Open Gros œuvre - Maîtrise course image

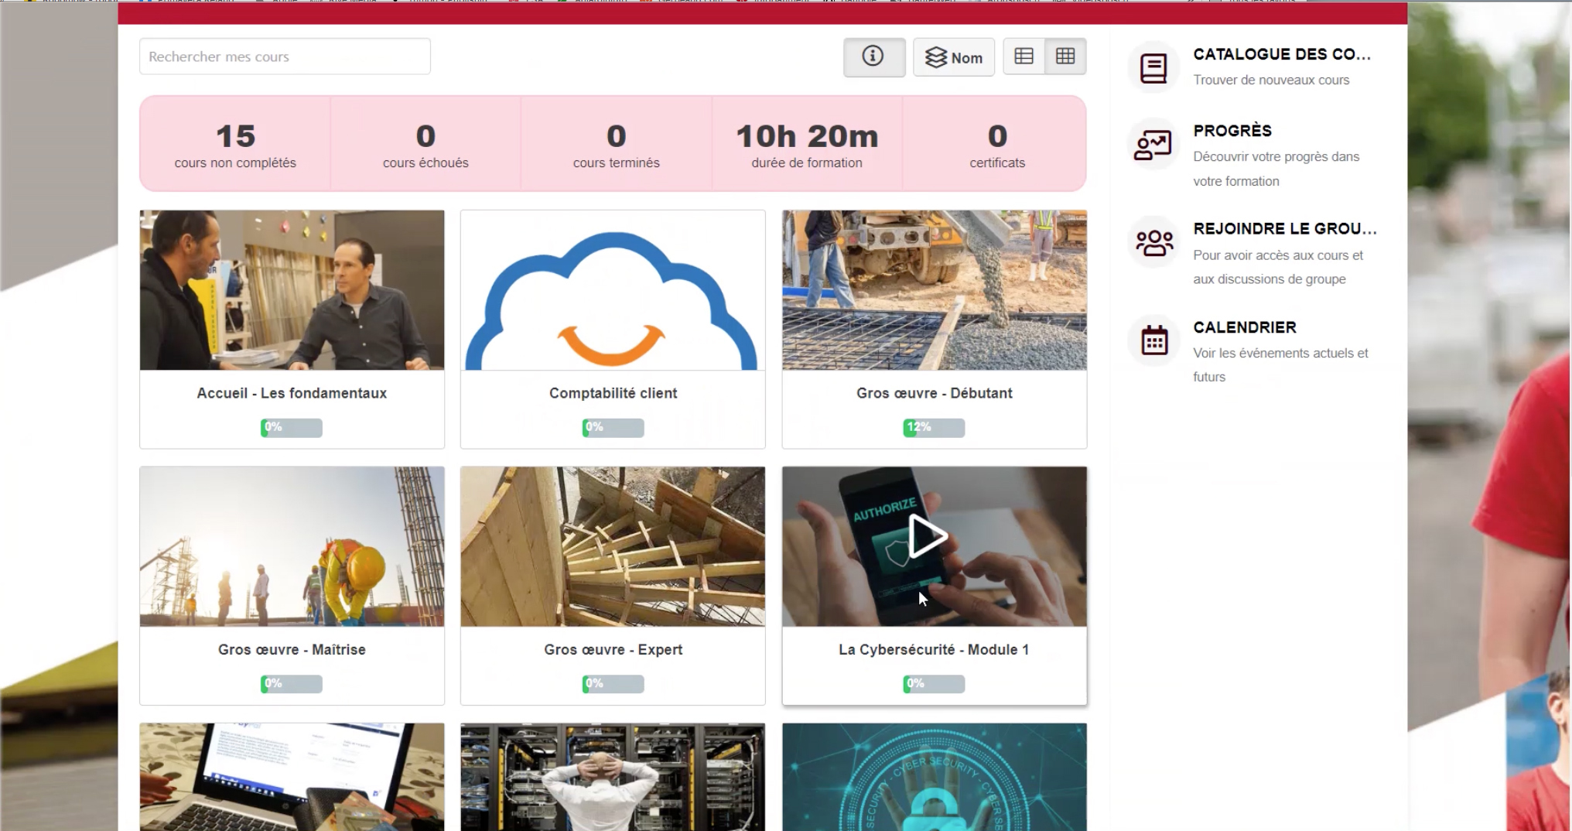292,546
